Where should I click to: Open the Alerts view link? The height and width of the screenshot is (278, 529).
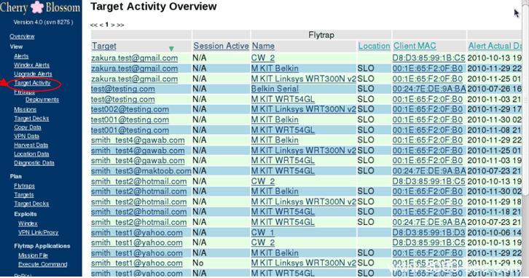click(x=21, y=56)
